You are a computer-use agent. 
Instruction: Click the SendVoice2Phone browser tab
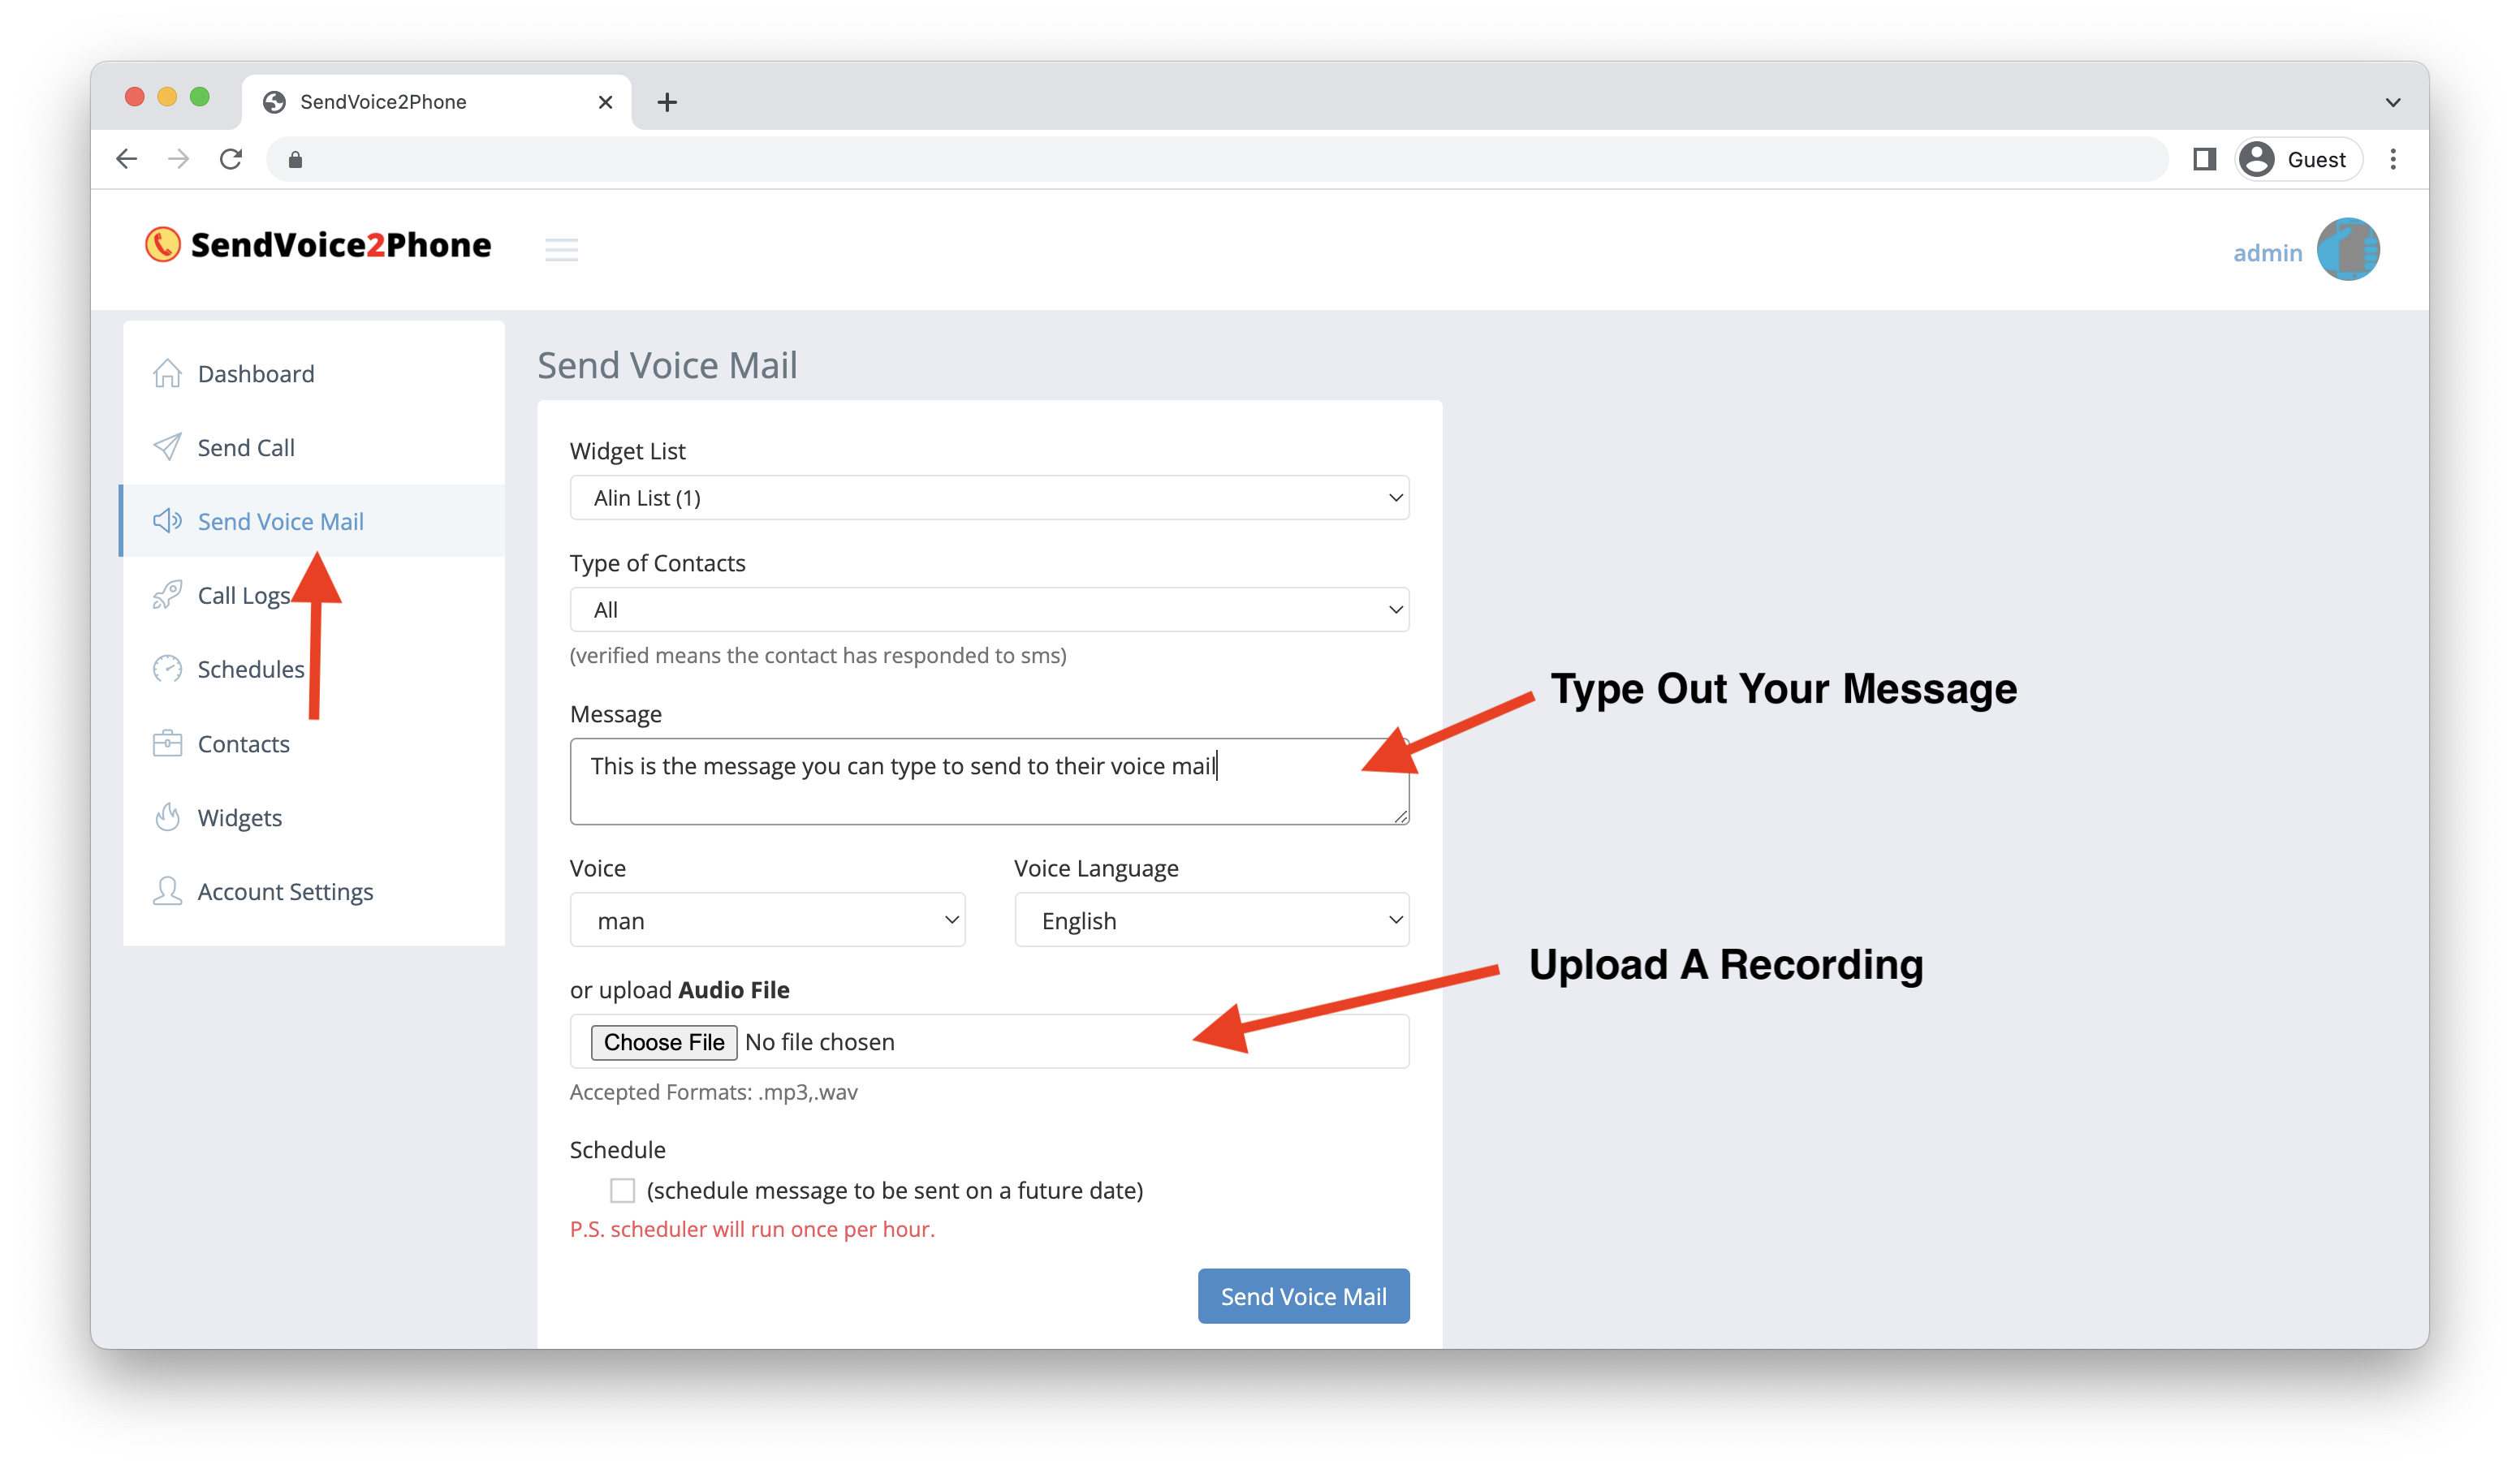[437, 102]
